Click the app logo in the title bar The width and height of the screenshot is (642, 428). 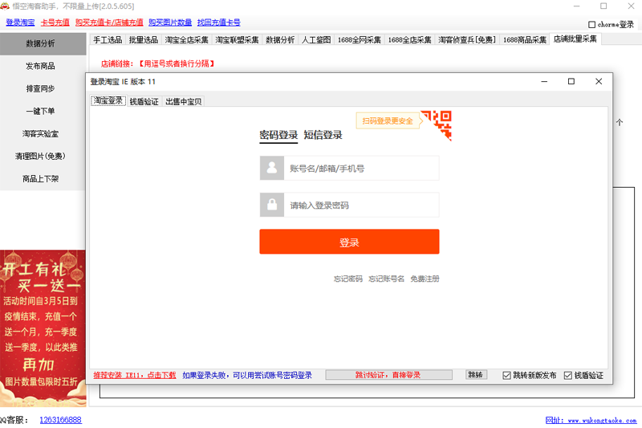5,6
